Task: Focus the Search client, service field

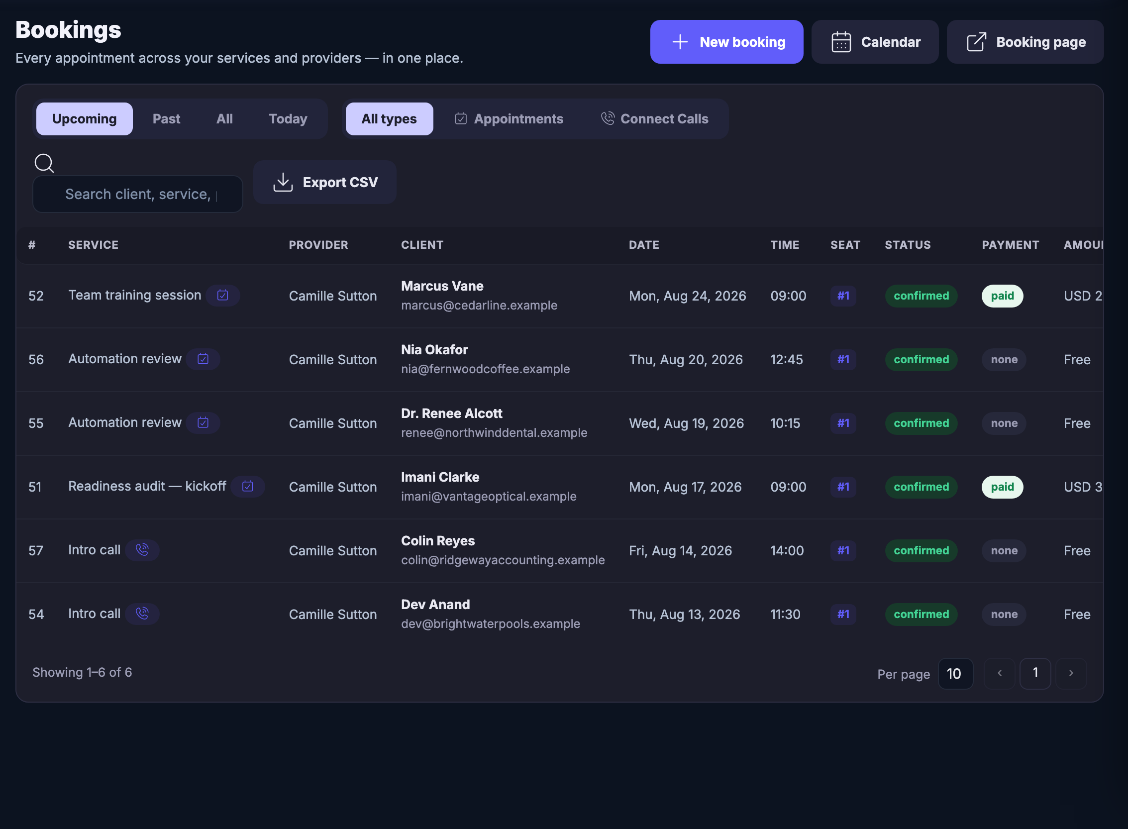Action: [137, 194]
